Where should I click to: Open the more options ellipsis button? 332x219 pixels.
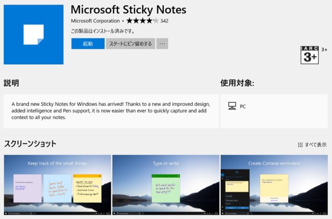(162, 43)
